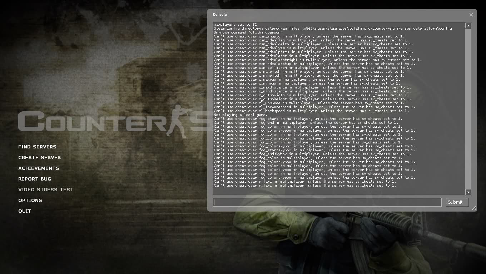Quit the game from main menu
This screenshot has width=486, height=274.
25,211
